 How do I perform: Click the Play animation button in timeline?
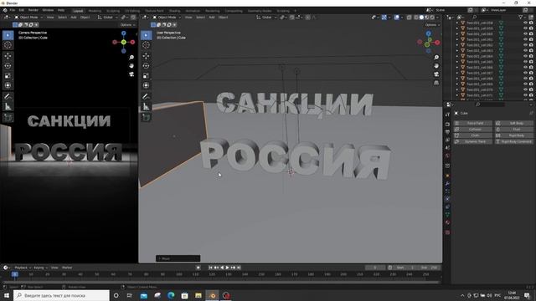[227, 268]
